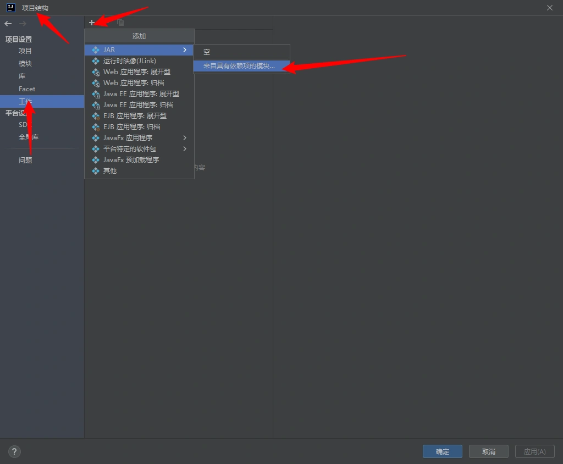Open 模块 in project settings sidebar
Viewport: 563px width, 464px height.
click(x=25, y=64)
